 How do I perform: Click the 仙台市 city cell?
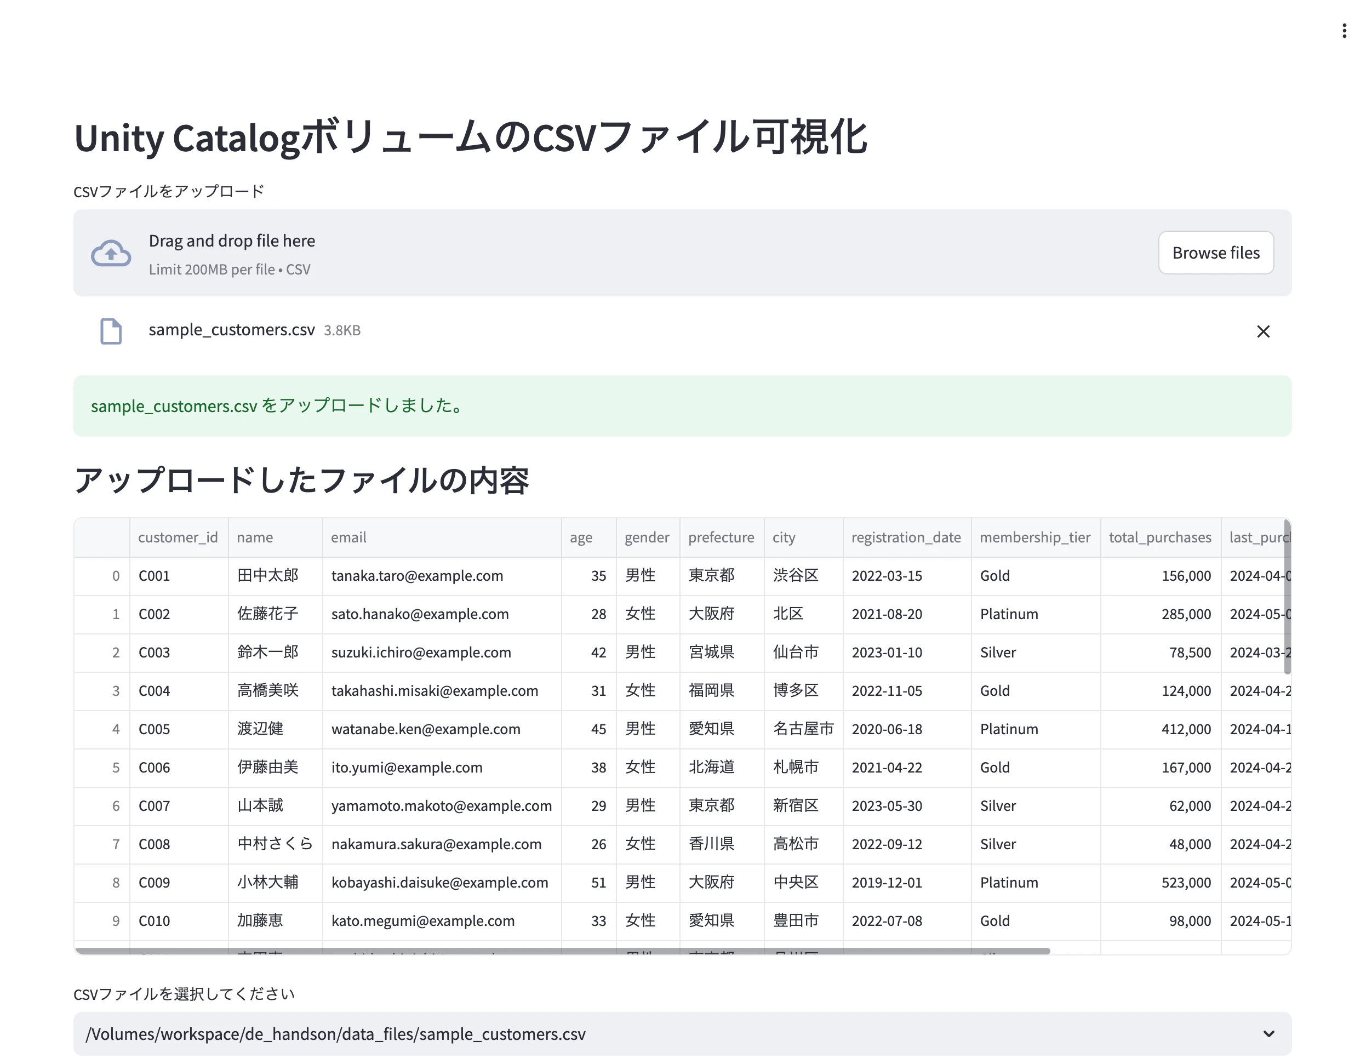click(x=803, y=652)
